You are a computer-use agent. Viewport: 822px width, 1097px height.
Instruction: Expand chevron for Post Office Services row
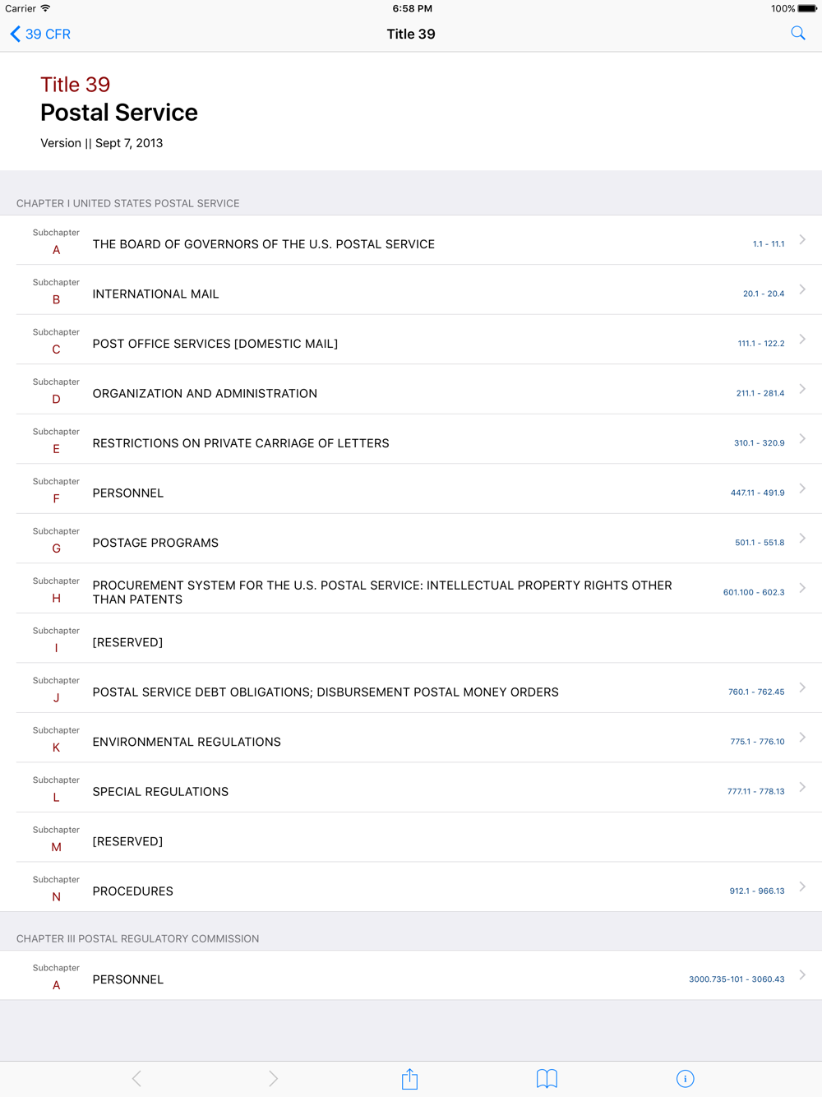tap(802, 339)
